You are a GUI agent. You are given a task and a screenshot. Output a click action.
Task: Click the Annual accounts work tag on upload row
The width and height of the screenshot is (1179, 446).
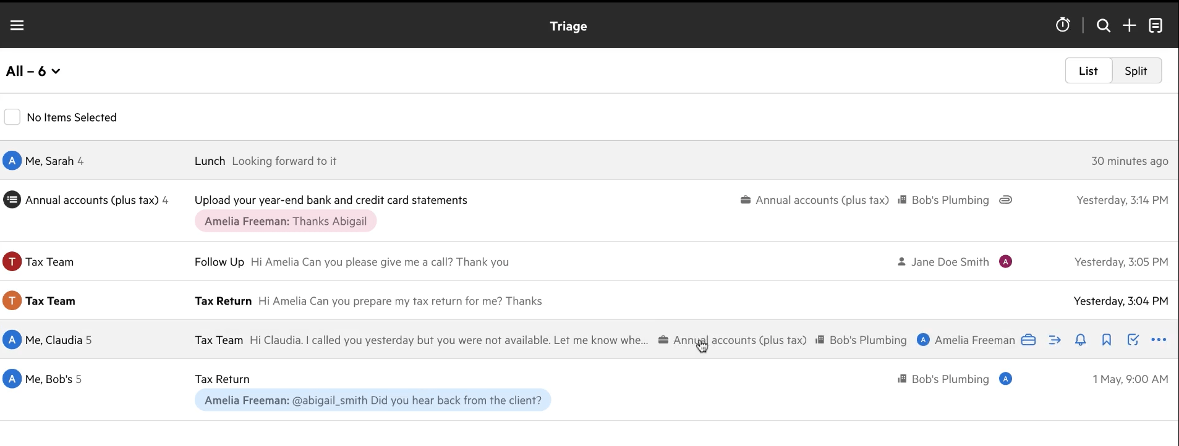coord(814,200)
